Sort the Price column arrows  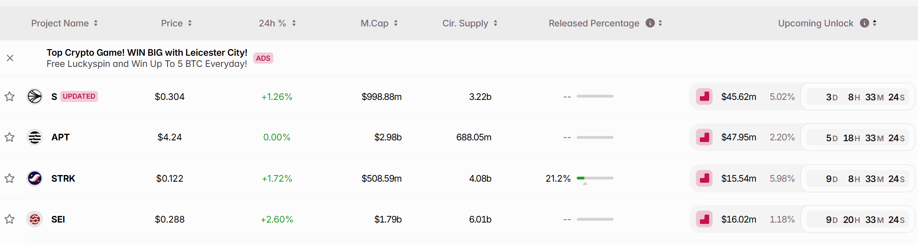tap(190, 23)
